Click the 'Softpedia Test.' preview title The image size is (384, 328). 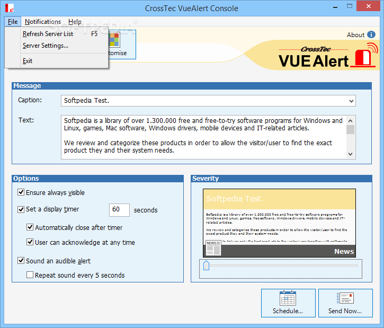235,198
